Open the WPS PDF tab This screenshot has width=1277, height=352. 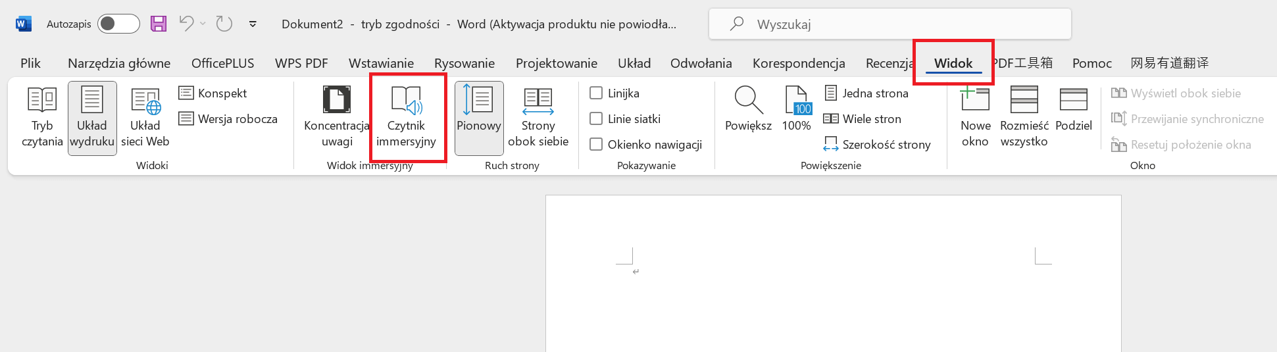(x=301, y=63)
